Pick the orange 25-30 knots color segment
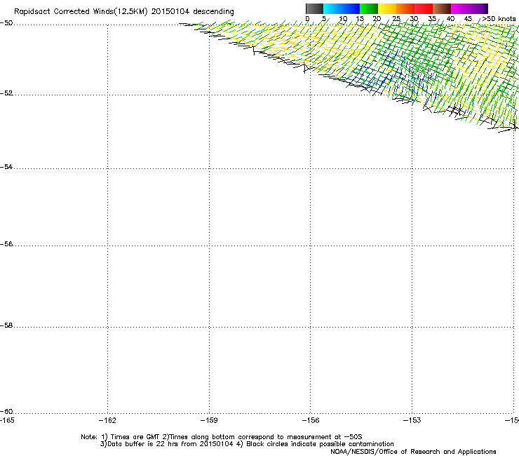The image size is (519, 456). click(405, 8)
